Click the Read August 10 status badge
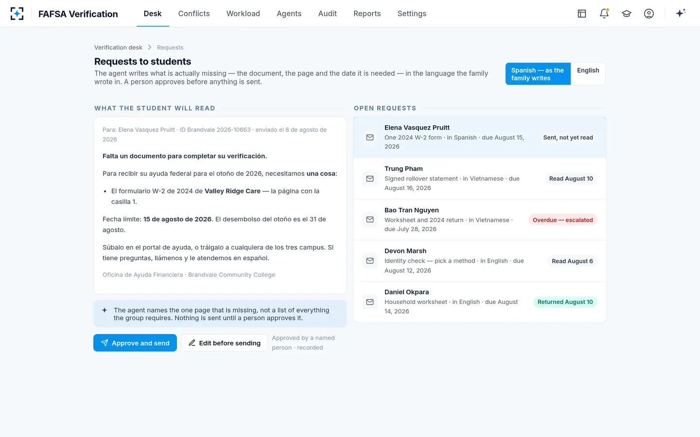 click(571, 179)
